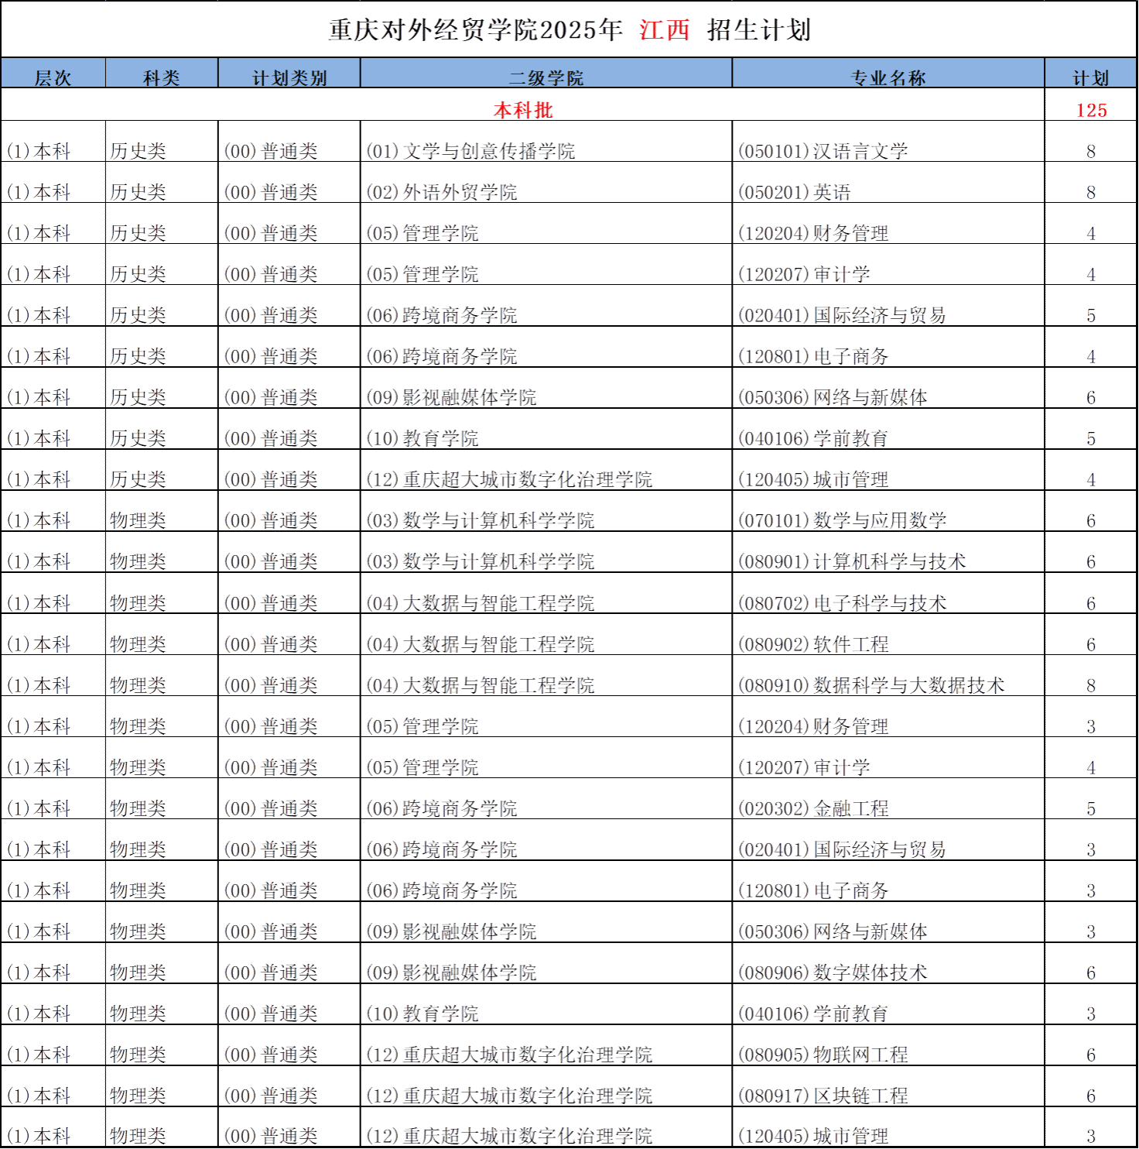Click the (080910) 数据科学与大数据技术 cell
This screenshot has width=1139, height=1149.
click(x=871, y=686)
